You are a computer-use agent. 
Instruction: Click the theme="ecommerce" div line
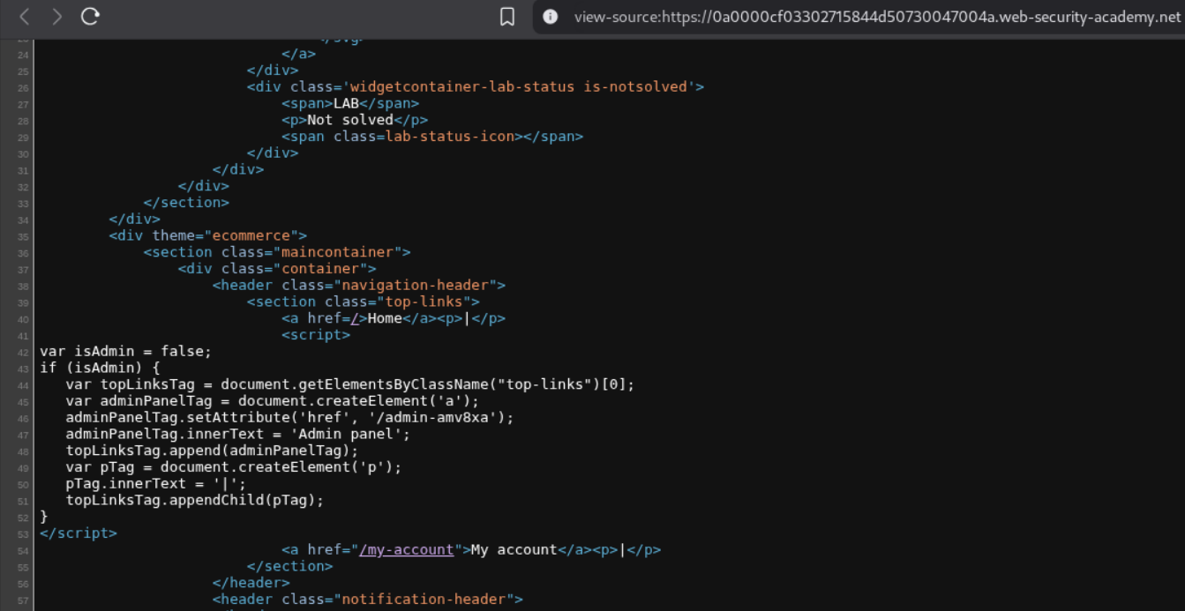click(207, 235)
